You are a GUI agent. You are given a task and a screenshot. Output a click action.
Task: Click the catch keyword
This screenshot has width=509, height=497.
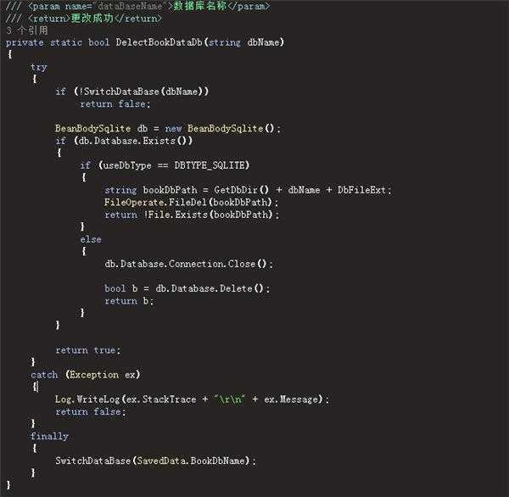pyautogui.click(x=44, y=375)
